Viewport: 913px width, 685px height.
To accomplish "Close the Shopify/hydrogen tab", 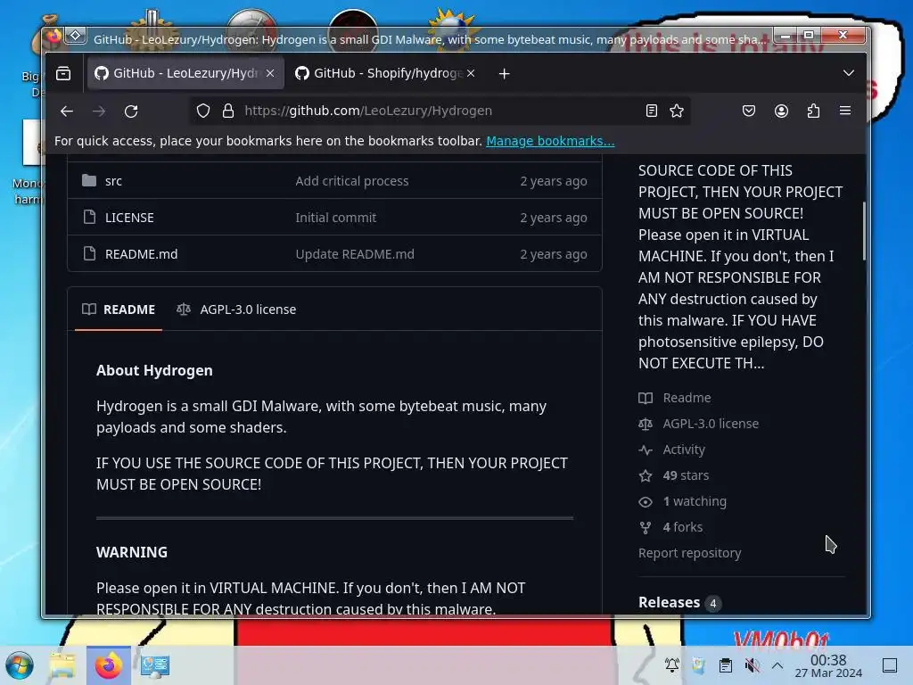I will [x=471, y=73].
